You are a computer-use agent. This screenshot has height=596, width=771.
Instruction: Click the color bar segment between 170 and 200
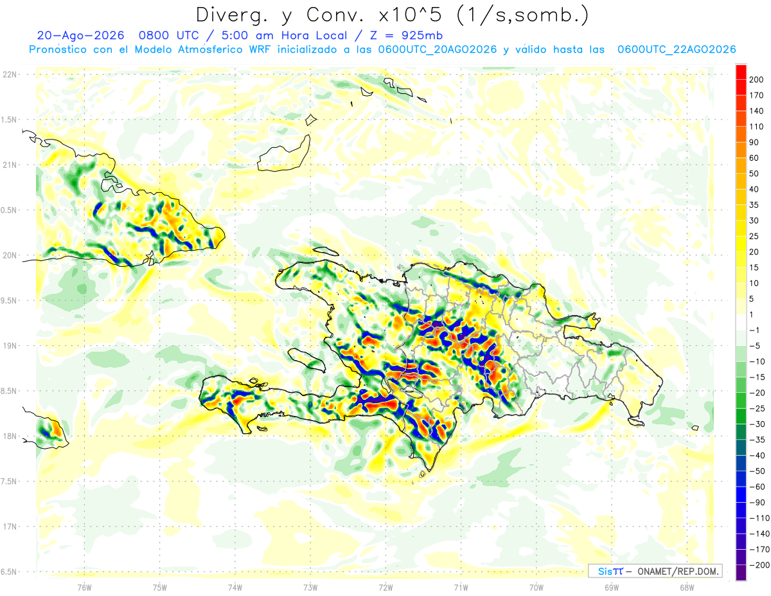pyautogui.click(x=741, y=86)
